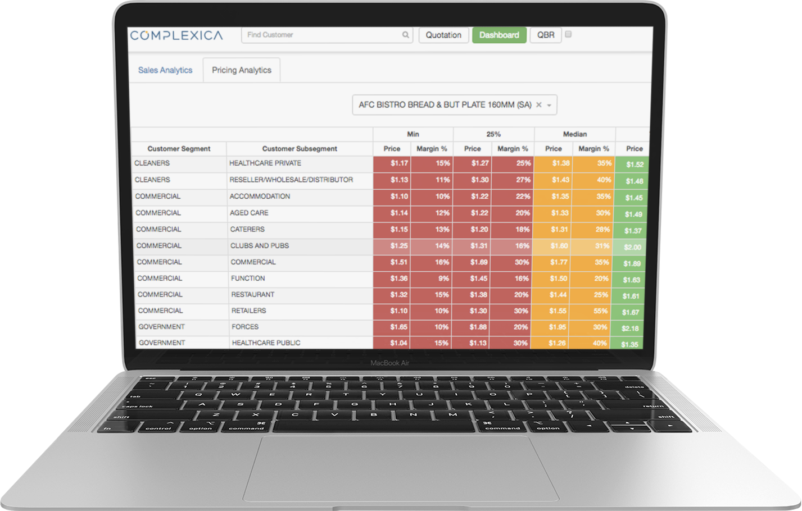802x511 pixels.
Task: Click the search magnifier icon
Action: (x=405, y=35)
